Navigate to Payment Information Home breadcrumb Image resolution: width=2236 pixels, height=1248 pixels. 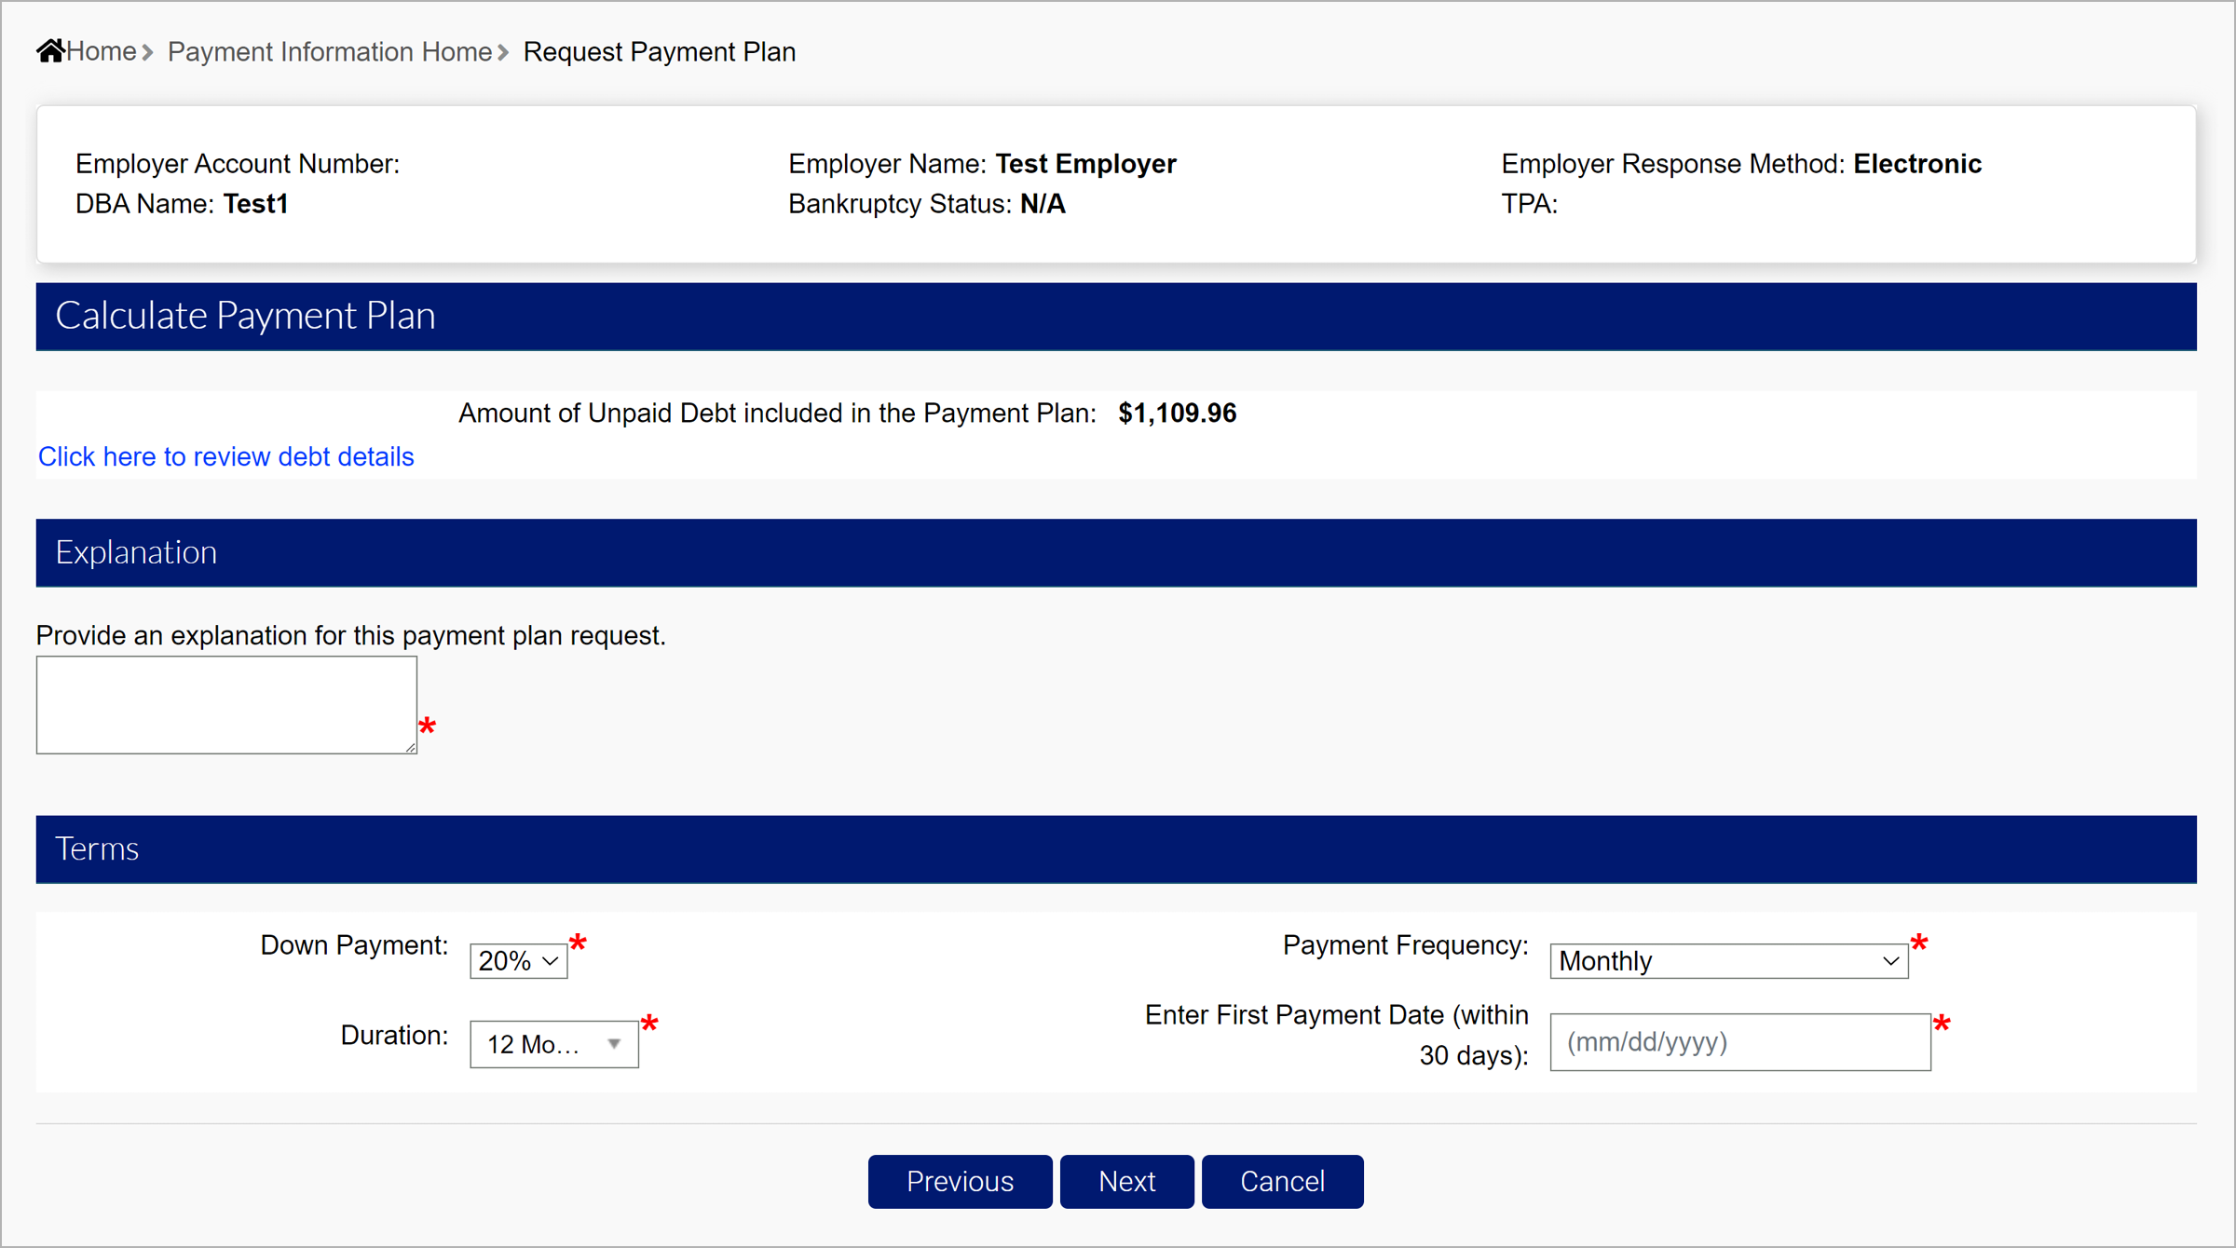click(x=328, y=52)
